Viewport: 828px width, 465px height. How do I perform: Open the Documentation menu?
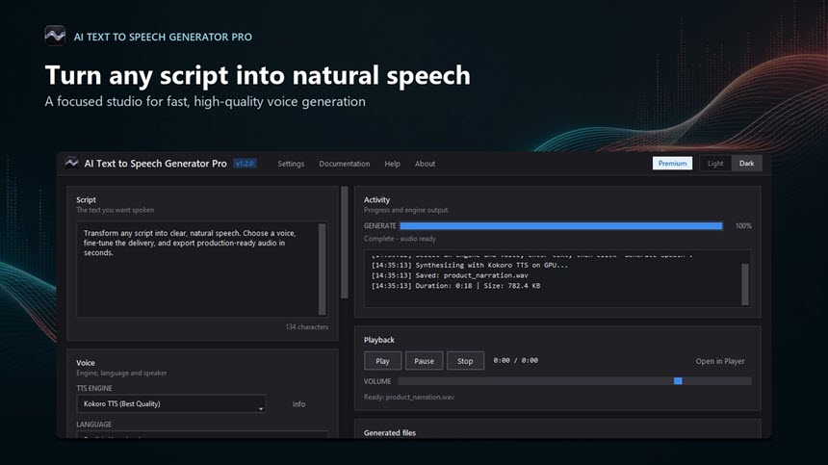pos(345,164)
